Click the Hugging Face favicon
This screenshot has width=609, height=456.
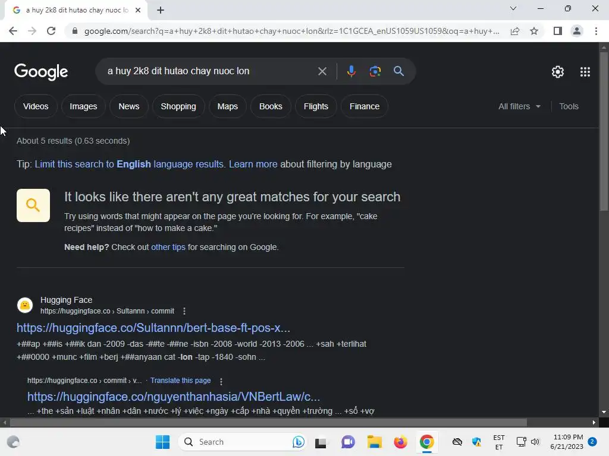(x=25, y=305)
